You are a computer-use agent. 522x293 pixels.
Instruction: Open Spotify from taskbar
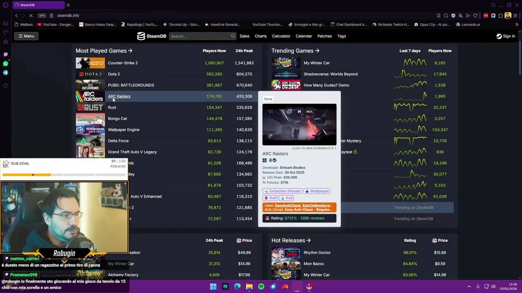click(261, 286)
